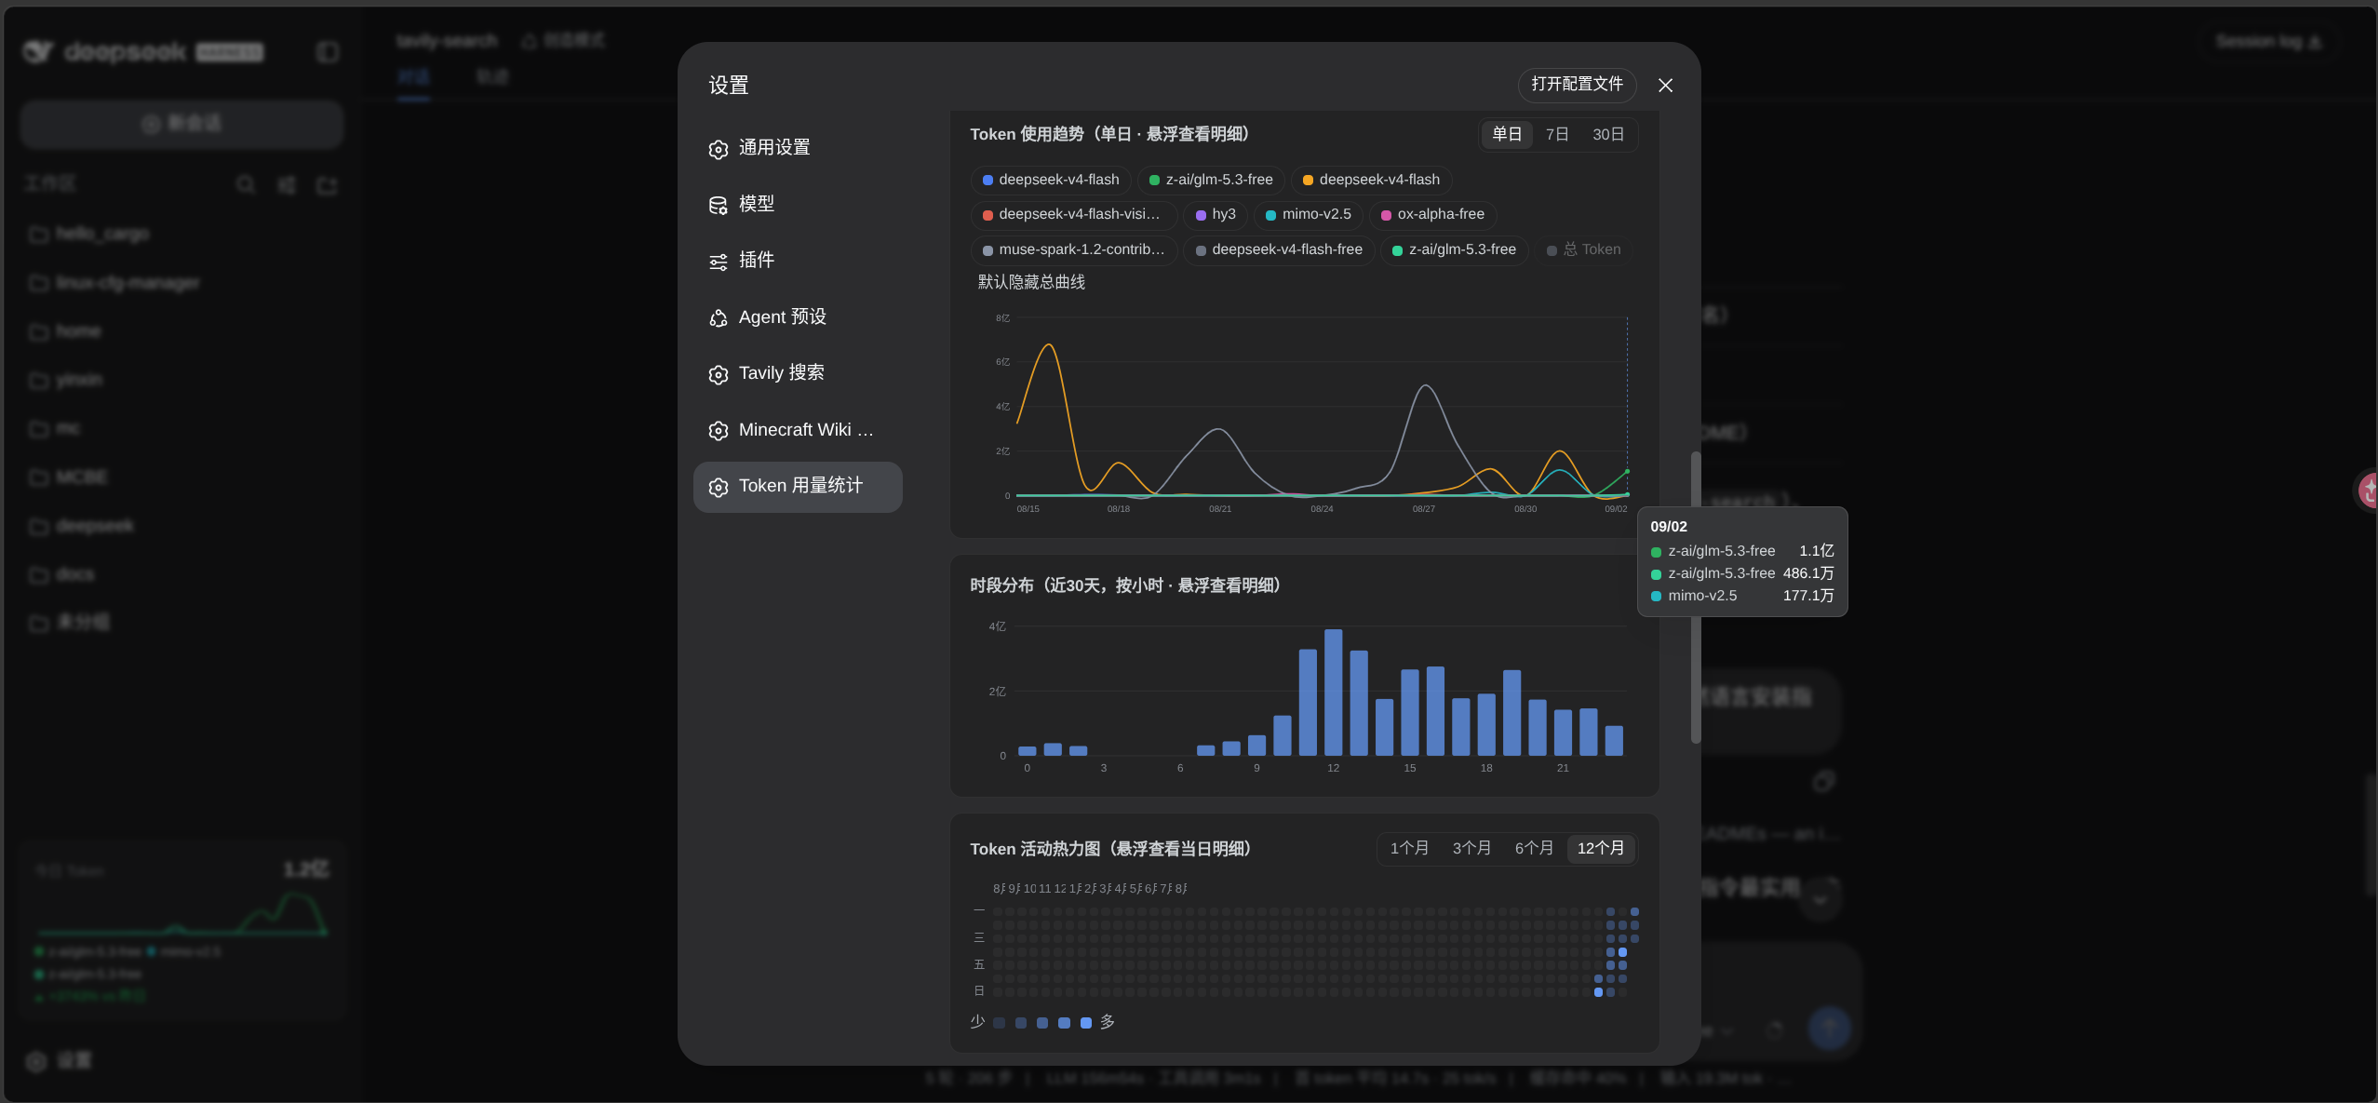Viewport: 2378px width, 1103px height.
Task: Click the brightest heatmap legend swatch beside 多
Action: 1085,1023
